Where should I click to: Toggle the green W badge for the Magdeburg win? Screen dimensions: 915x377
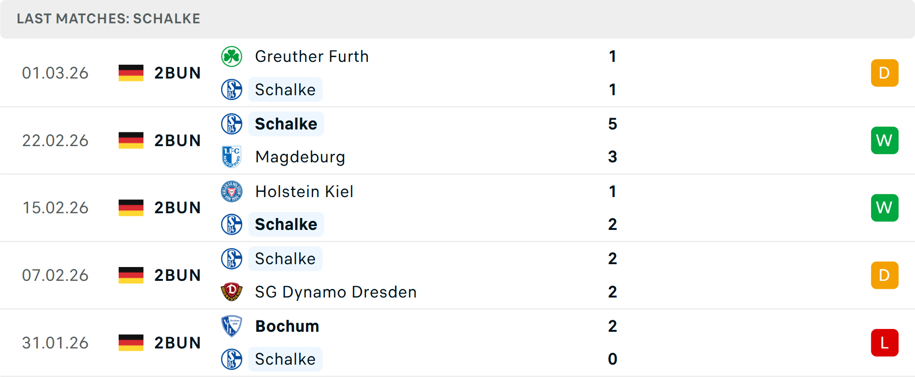884,140
